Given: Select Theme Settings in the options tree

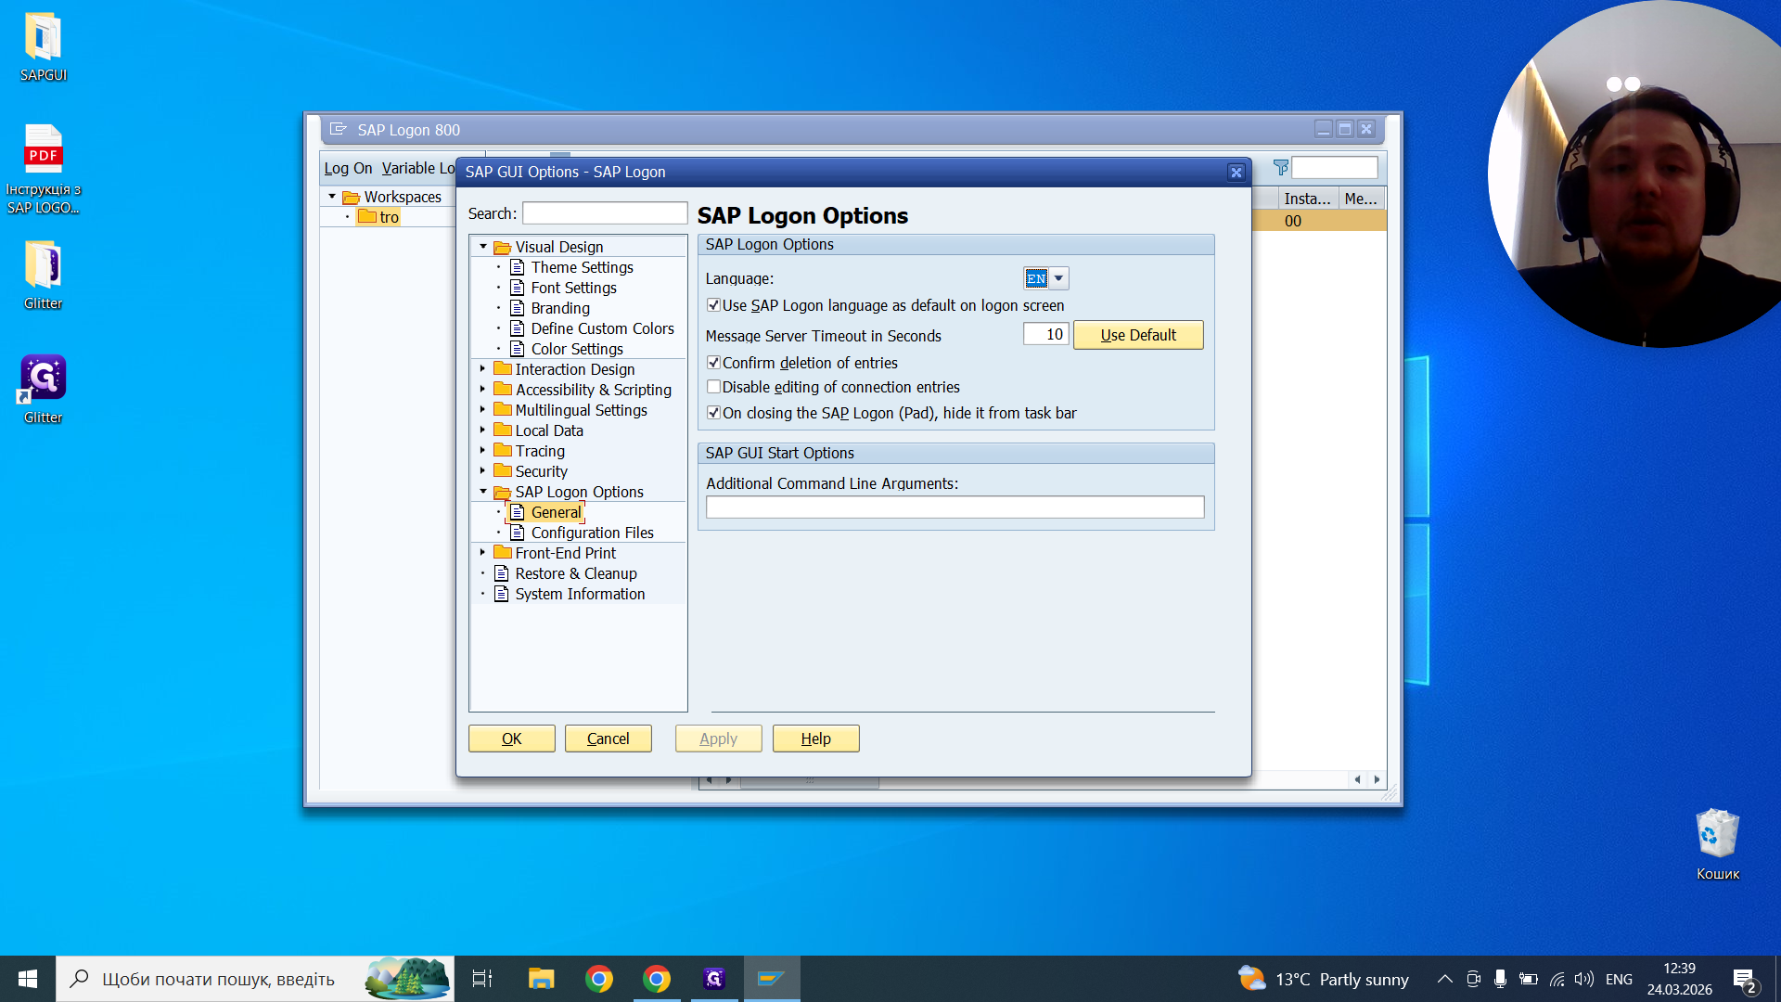Looking at the screenshot, I should pyautogui.click(x=582, y=267).
